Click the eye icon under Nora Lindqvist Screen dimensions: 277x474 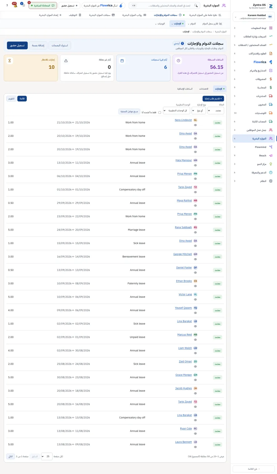pyautogui.click(x=195, y=125)
